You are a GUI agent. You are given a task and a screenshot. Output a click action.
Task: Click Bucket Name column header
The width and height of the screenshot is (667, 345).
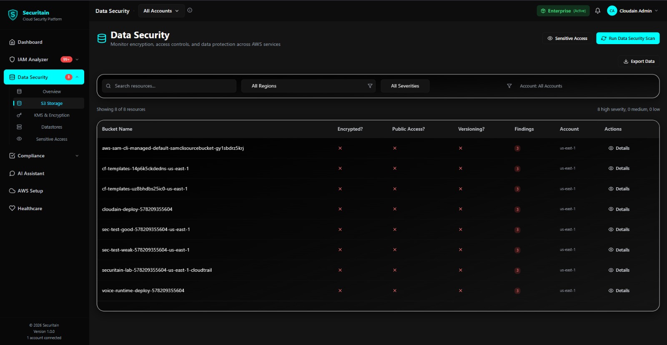click(117, 129)
